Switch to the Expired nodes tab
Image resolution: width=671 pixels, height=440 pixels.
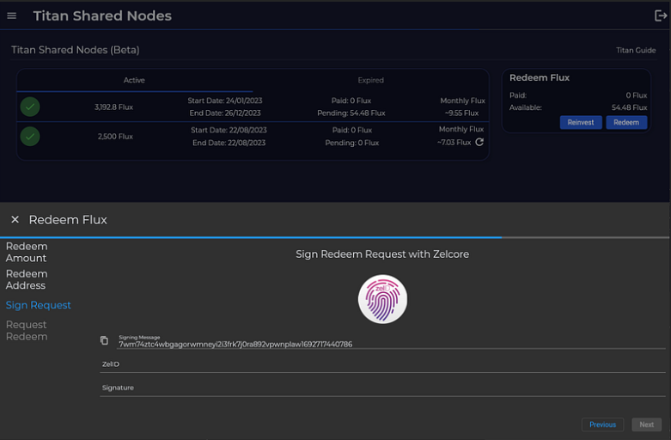tap(370, 81)
